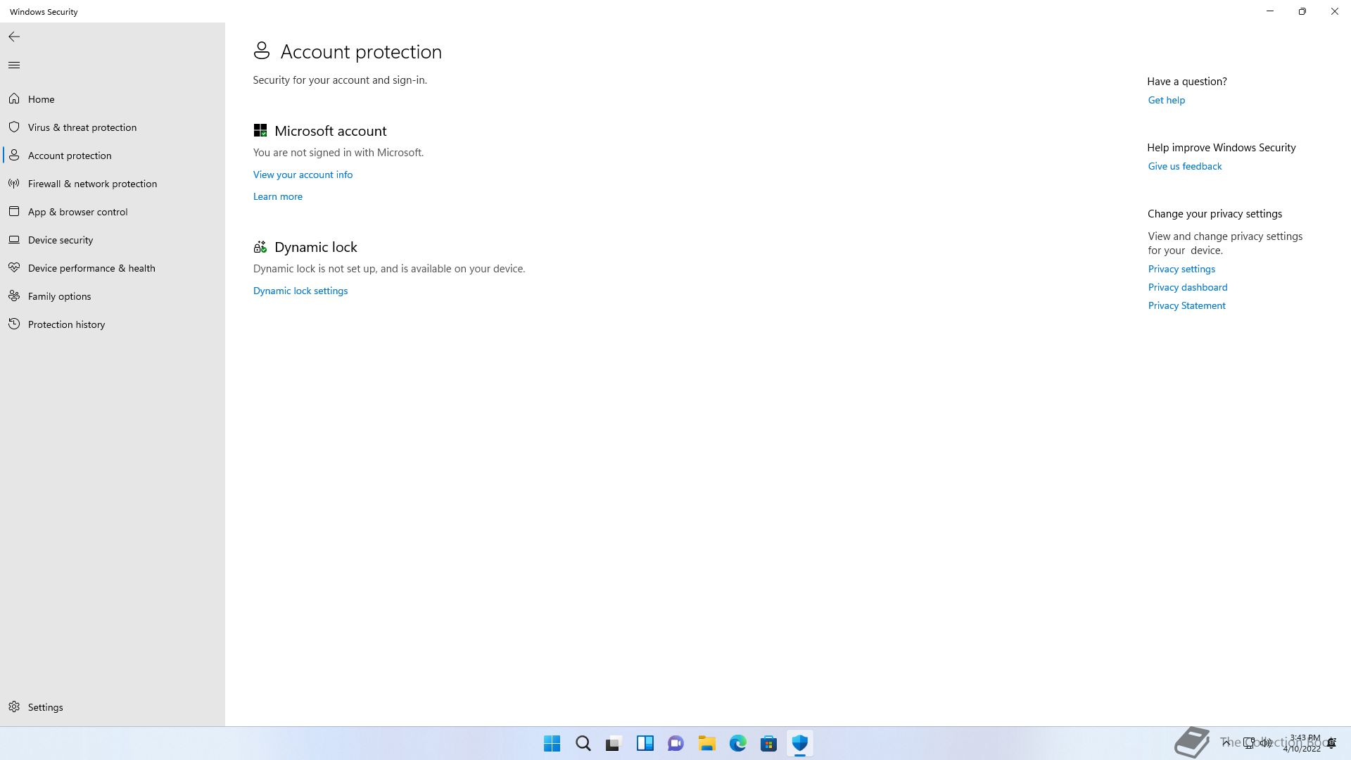Viewport: 1351px width, 760px height.
Task: Click the Get help link
Action: pos(1166,100)
